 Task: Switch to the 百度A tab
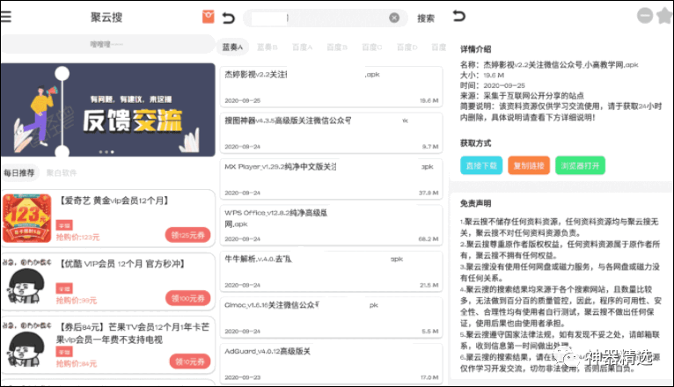click(302, 47)
